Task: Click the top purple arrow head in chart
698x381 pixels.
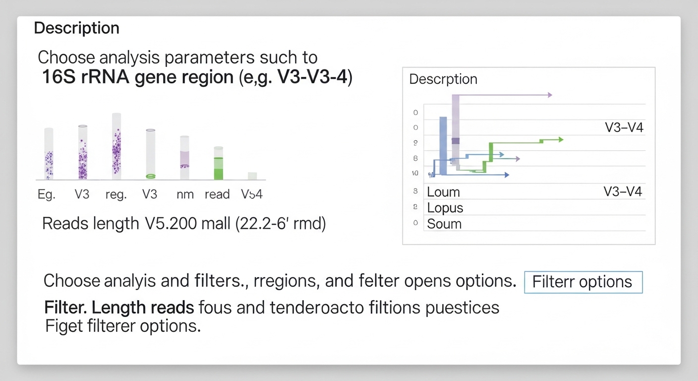Action: click(549, 94)
